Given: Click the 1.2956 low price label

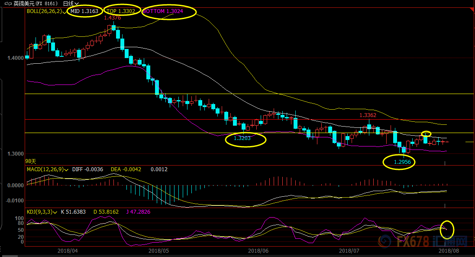Looking at the screenshot, I should [402, 162].
